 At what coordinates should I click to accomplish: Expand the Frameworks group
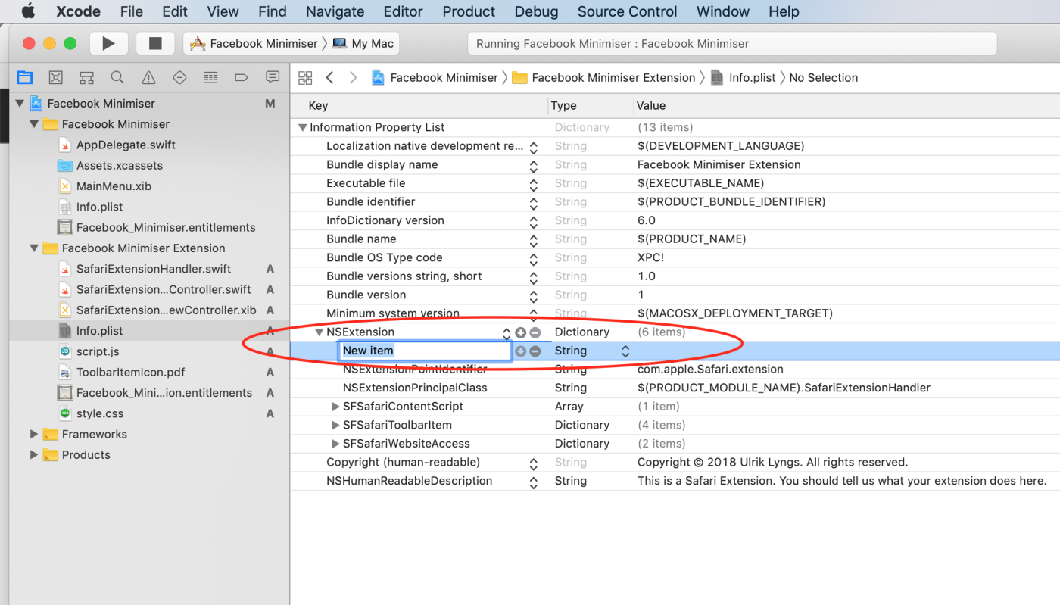pyautogui.click(x=34, y=434)
